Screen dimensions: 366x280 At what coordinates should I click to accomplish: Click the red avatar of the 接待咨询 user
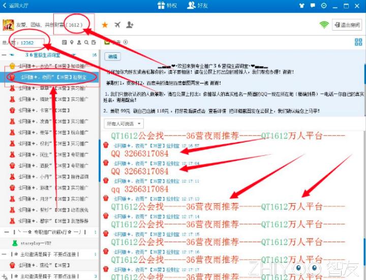(x=12, y=177)
